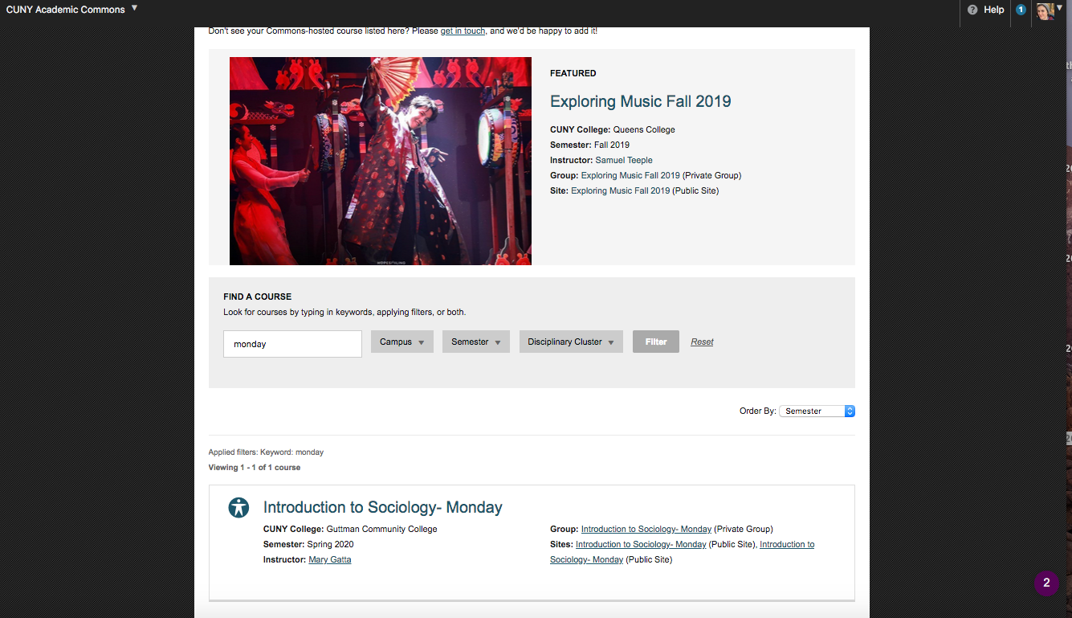Click the Reset link
Image resolution: width=1072 pixels, height=618 pixels.
coord(702,342)
